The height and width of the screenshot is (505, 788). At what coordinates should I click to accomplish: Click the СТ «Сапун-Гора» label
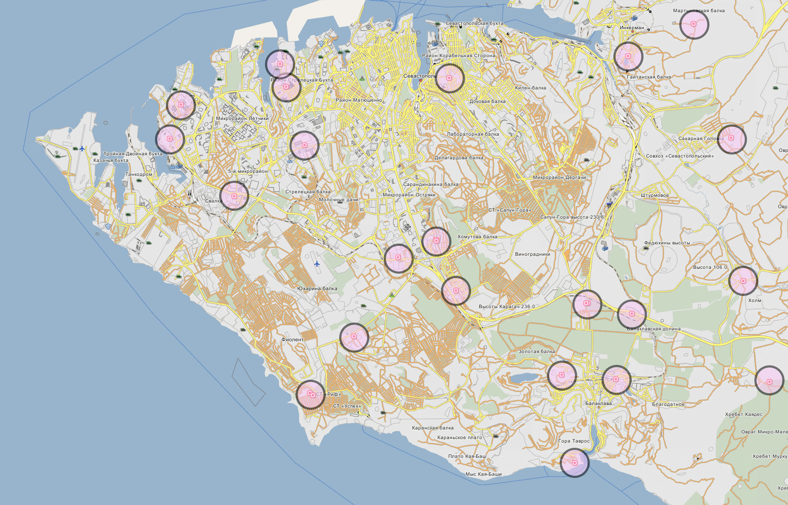pos(509,210)
